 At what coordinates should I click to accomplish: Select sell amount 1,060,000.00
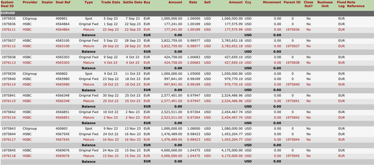[x=232, y=18]
